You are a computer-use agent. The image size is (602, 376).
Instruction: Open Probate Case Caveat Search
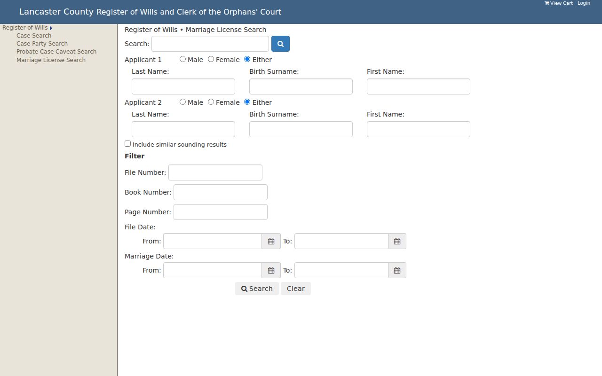point(56,52)
